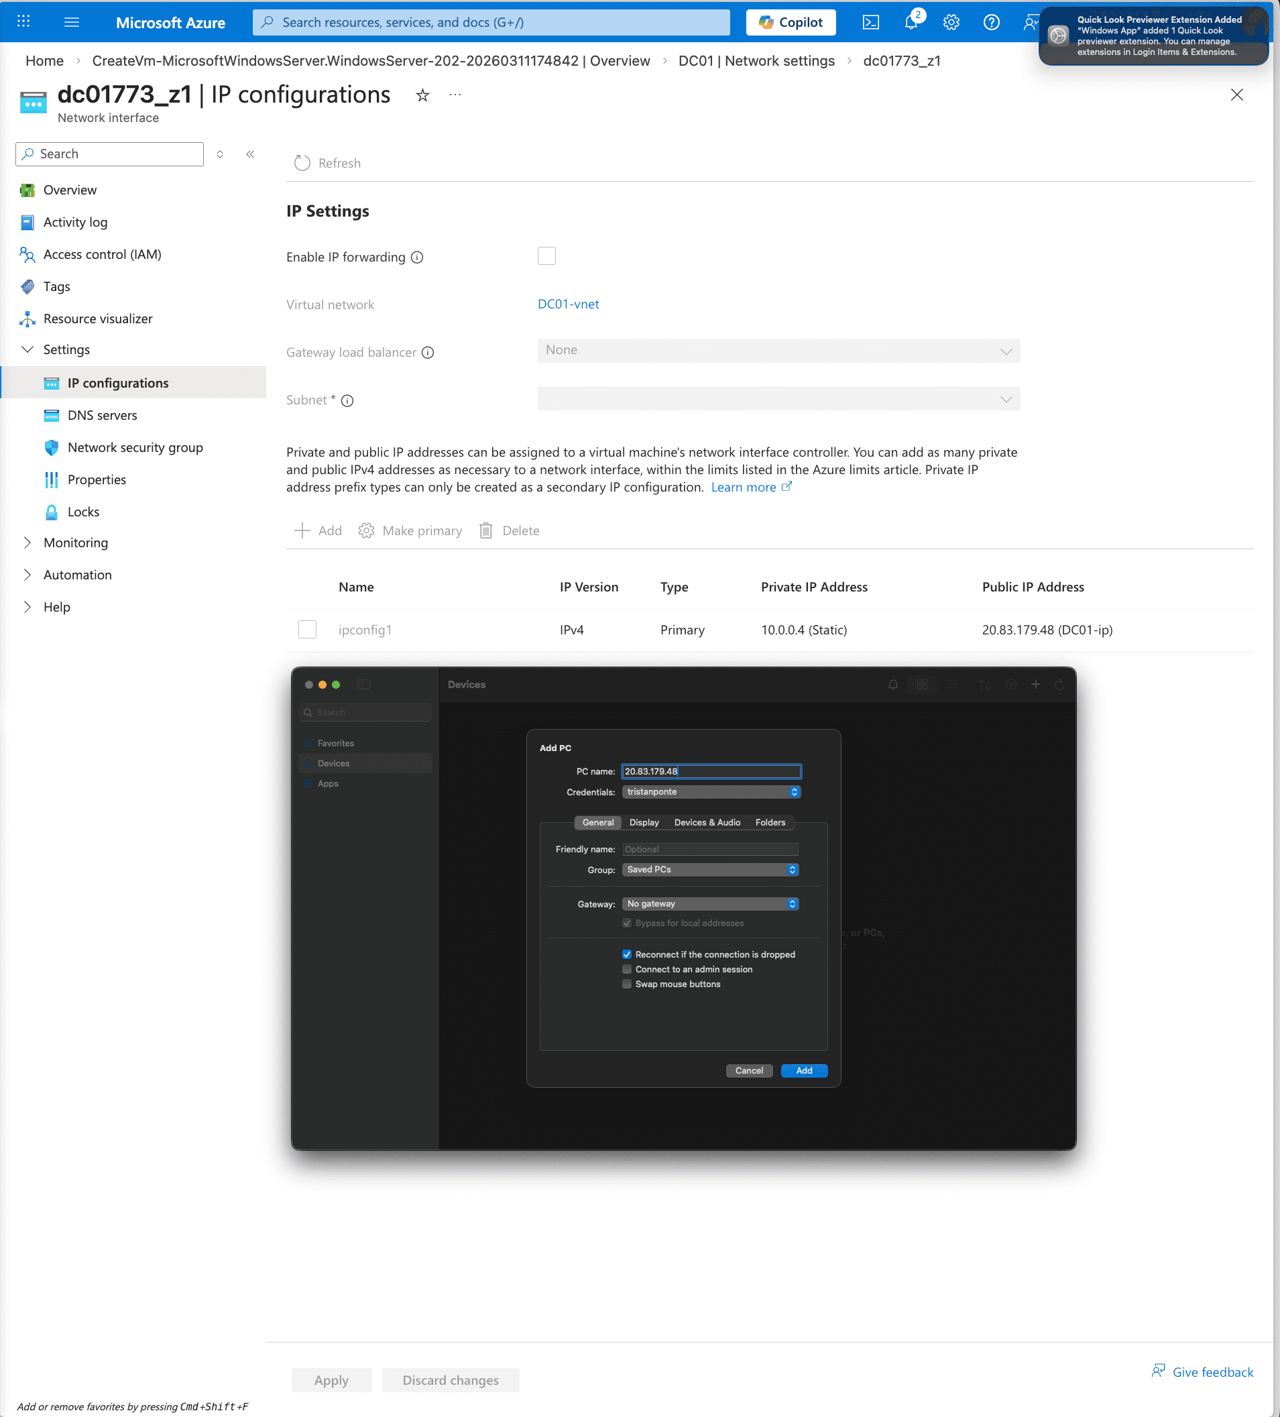1280x1417 pixels.
Task: Focus the Friendly name field
Action: [710, 849]
